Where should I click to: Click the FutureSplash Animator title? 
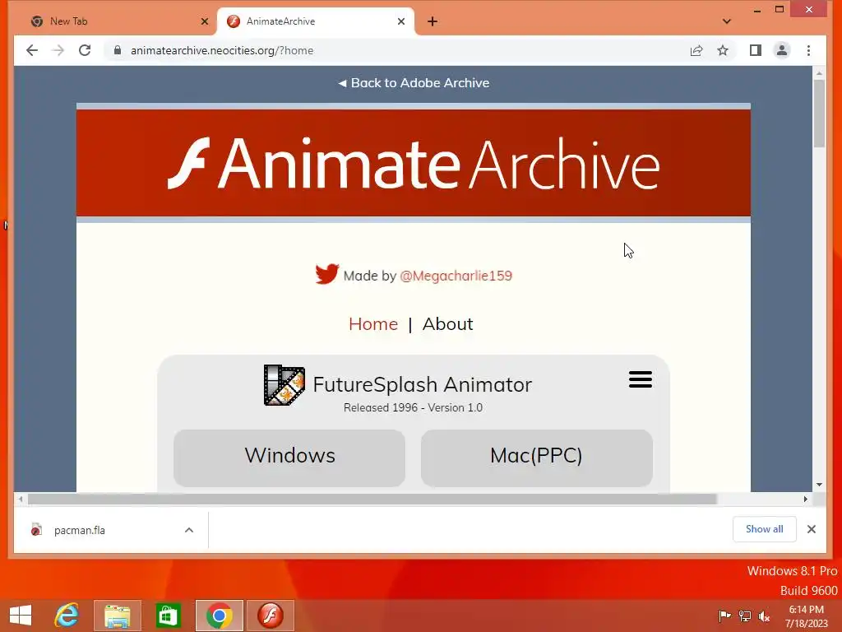tap(422, 385)
